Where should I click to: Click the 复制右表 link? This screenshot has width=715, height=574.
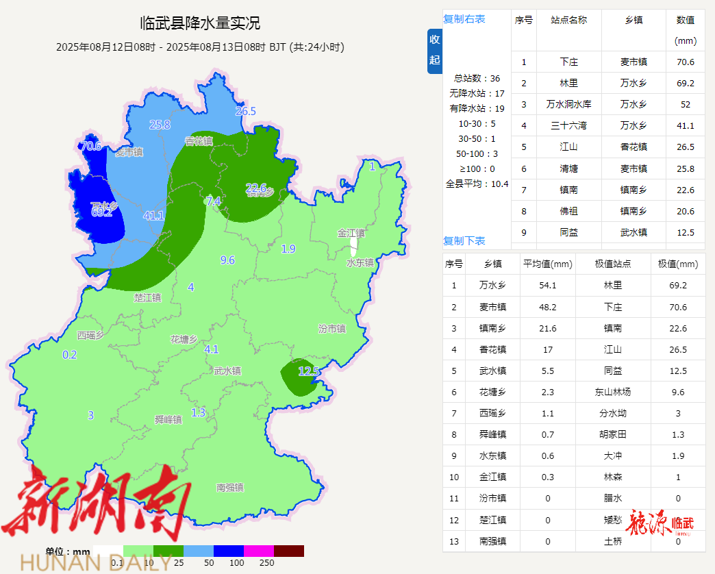[464, 19]
